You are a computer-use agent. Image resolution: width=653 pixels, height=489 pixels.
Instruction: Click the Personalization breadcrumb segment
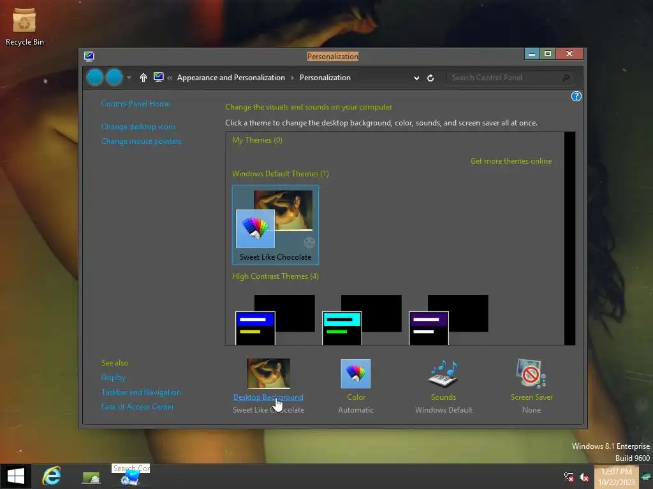[x=325, y=78]
